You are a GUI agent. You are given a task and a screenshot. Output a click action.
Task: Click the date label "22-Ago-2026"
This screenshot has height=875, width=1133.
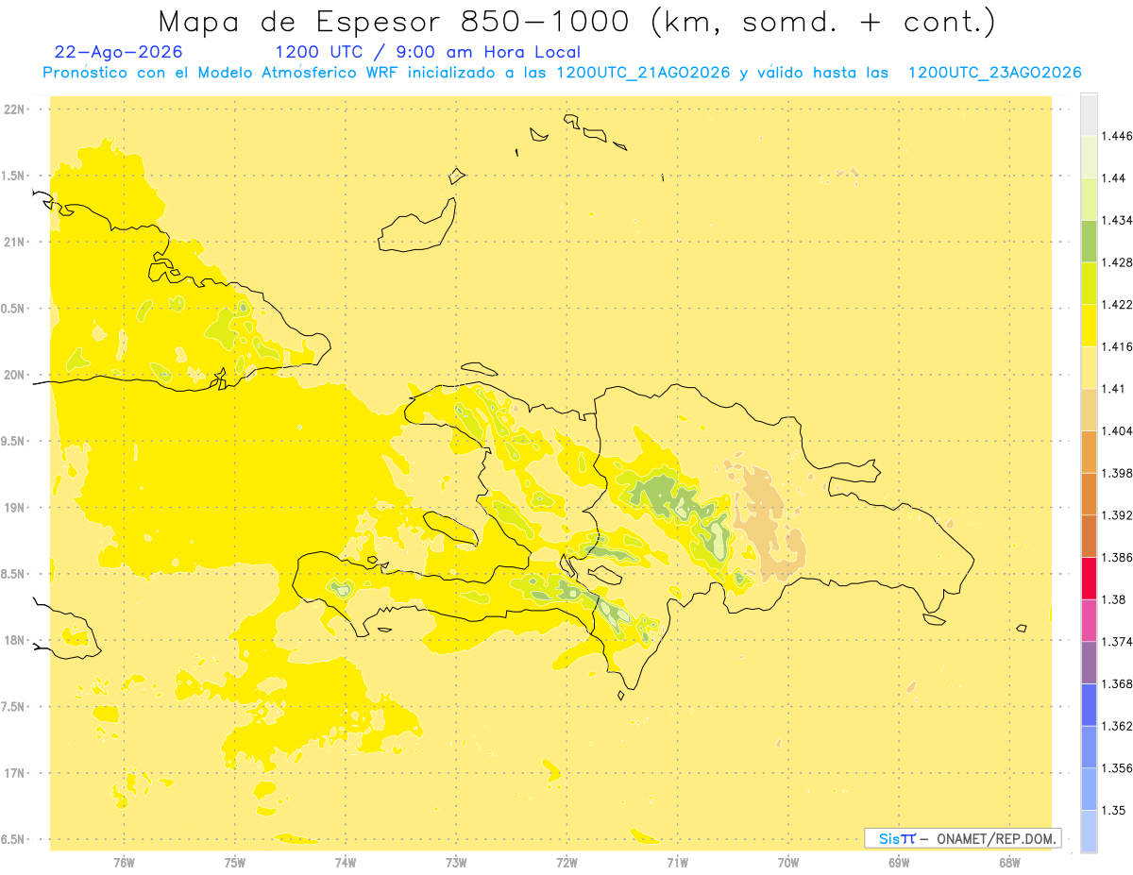click(119, 52)
